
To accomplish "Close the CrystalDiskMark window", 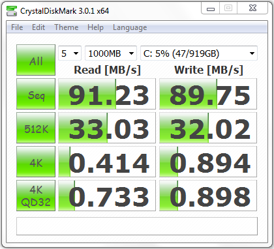I will (252, 8).
